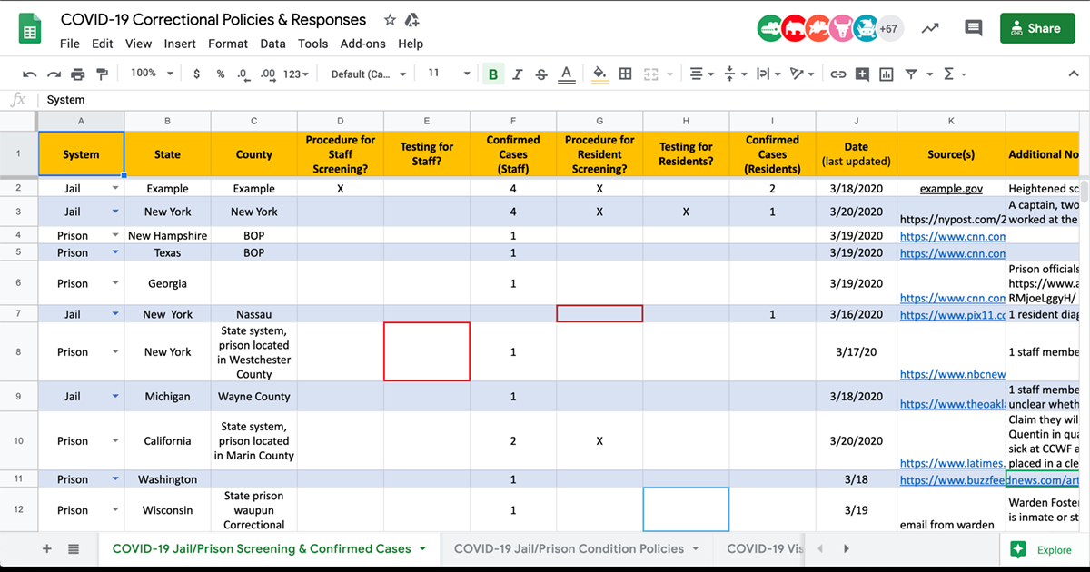Open the Data menu
This screenshot has height=572, width=1090.
tap(274, 43)
